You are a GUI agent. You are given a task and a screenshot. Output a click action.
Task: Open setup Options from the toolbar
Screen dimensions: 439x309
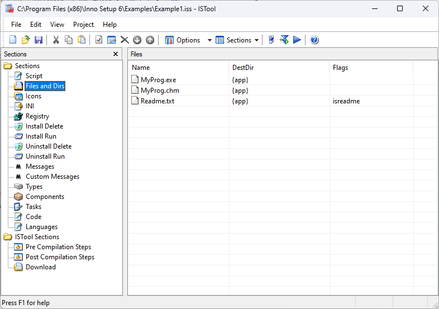[183, 40]
